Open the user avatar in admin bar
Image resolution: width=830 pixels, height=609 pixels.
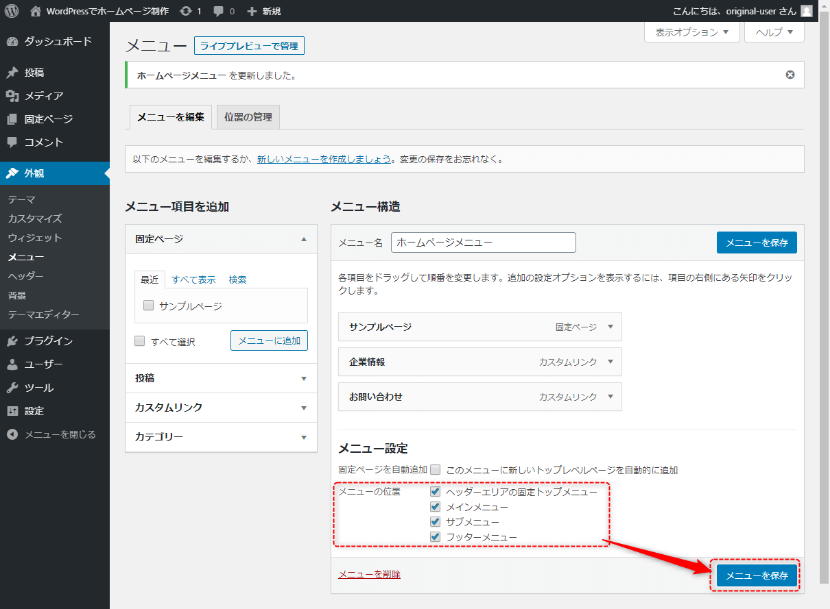point(807,11)
